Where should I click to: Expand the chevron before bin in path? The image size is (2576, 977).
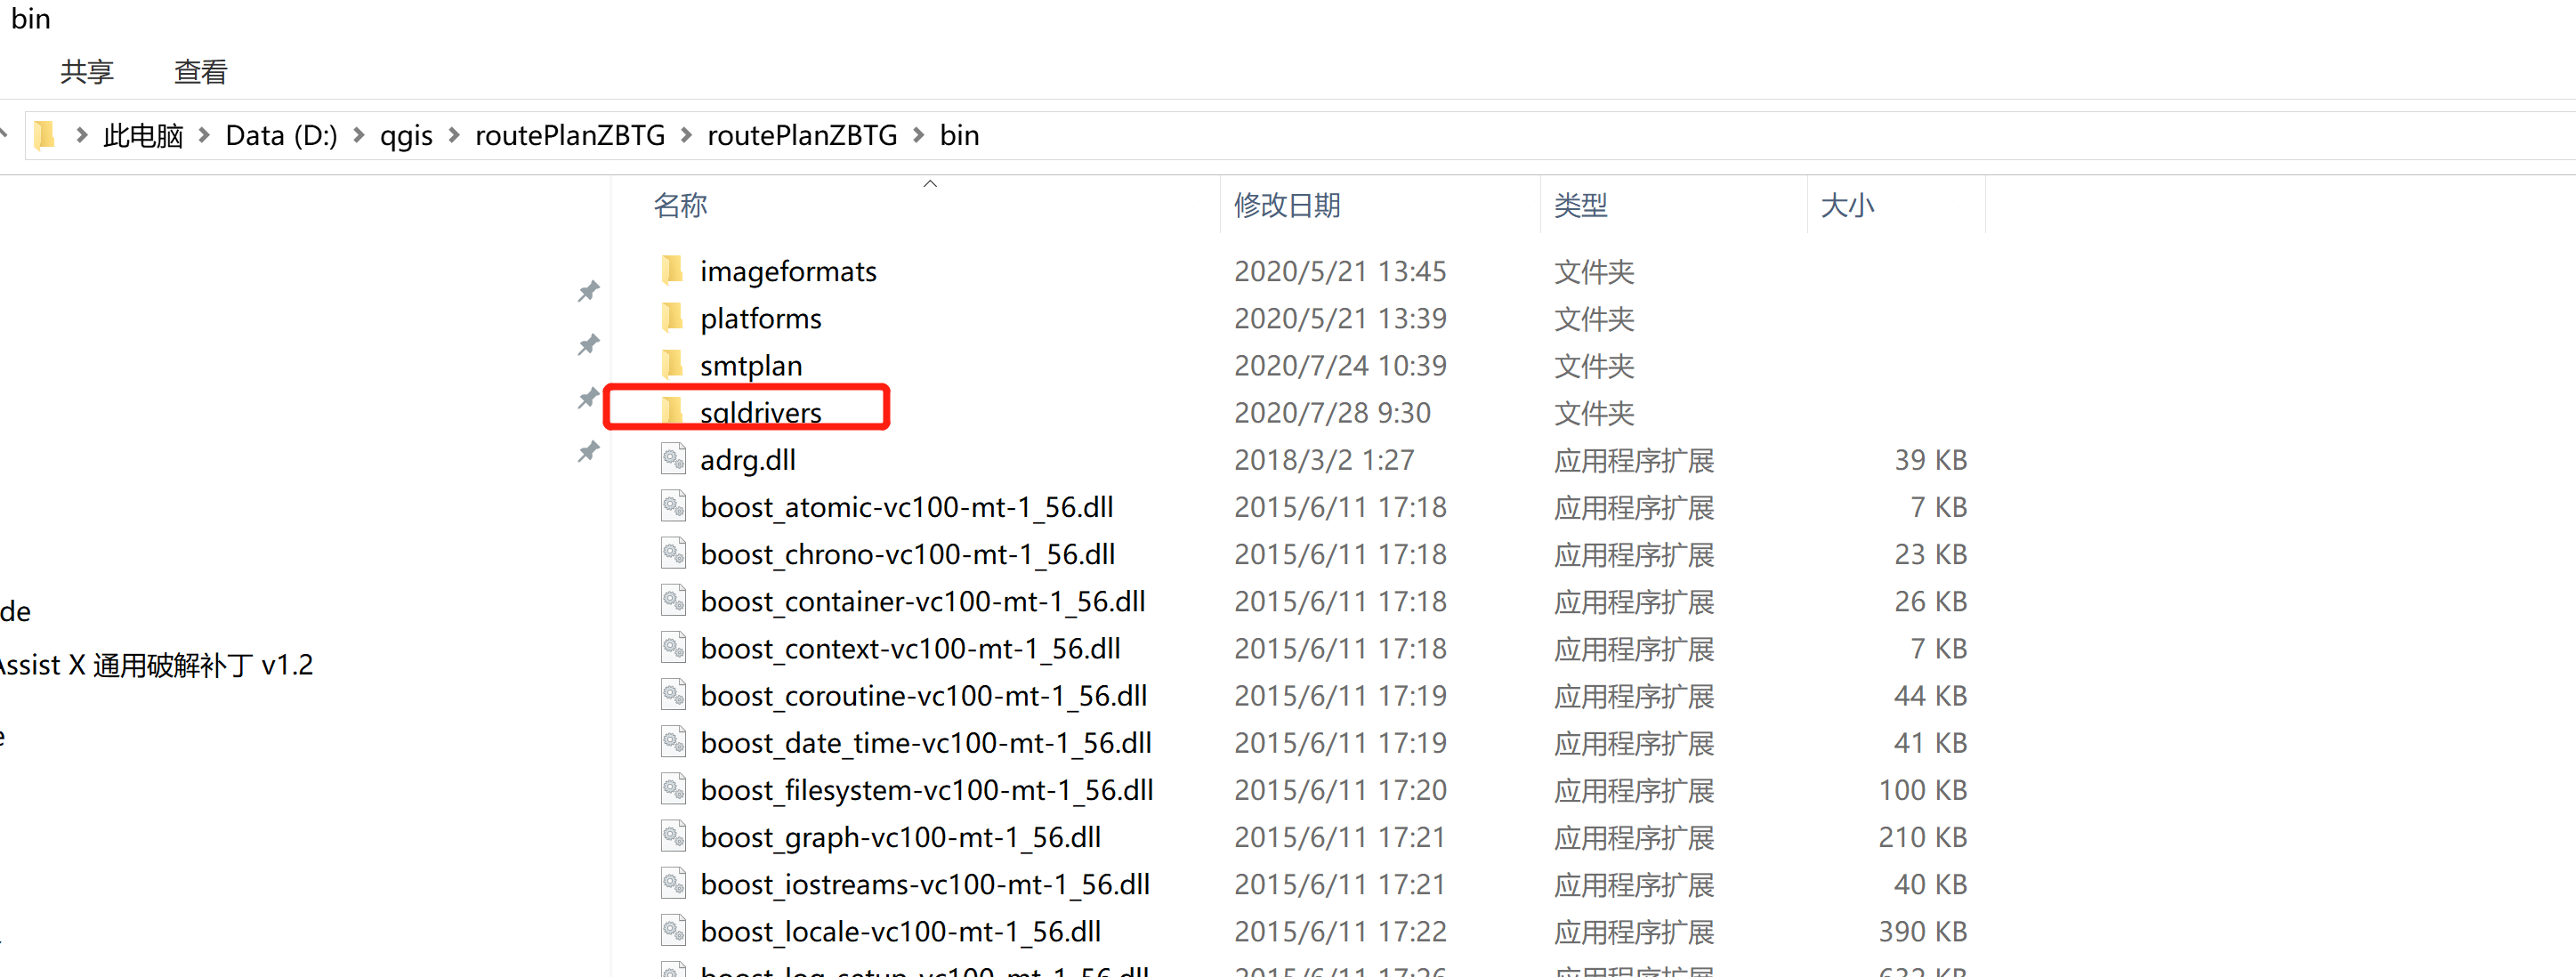pos(918,135)
